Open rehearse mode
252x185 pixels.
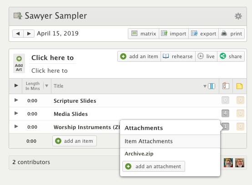(x=178, y=56)
